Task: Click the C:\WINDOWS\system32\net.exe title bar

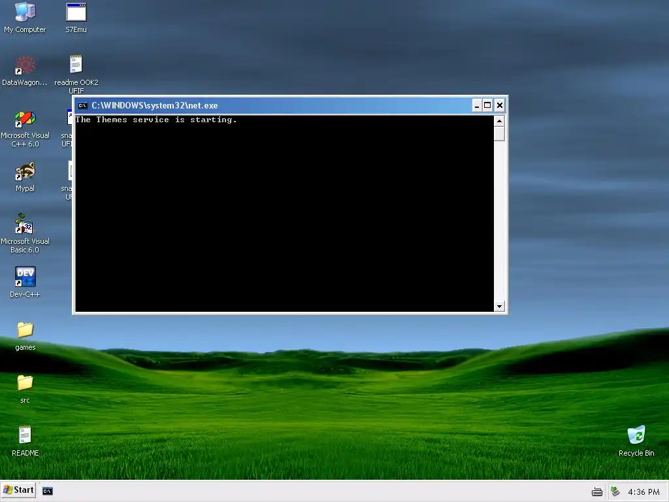Action: [x=273, y=105]
